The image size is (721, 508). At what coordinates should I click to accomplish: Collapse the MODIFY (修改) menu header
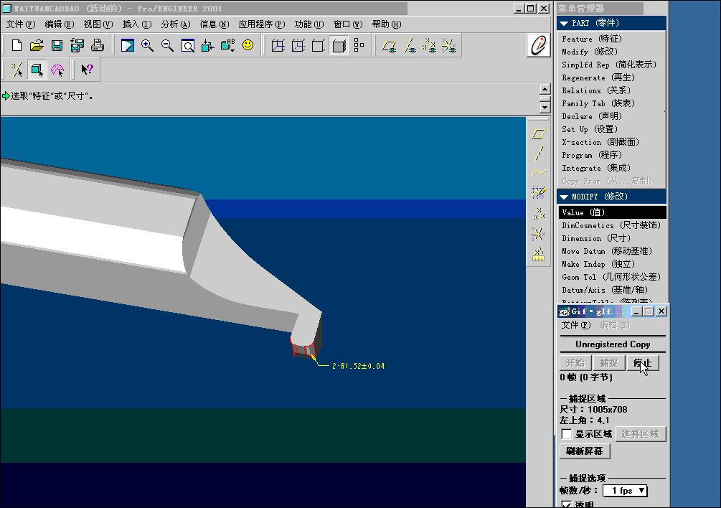[x=611, y=197]
